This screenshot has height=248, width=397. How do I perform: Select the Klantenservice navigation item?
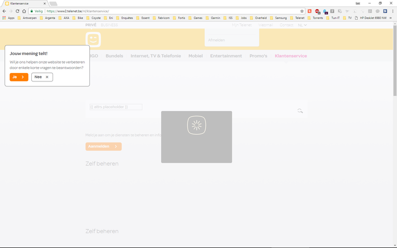[291, 56]
